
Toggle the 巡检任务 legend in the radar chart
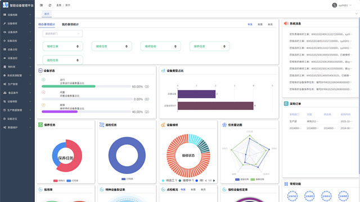(242, 180)
